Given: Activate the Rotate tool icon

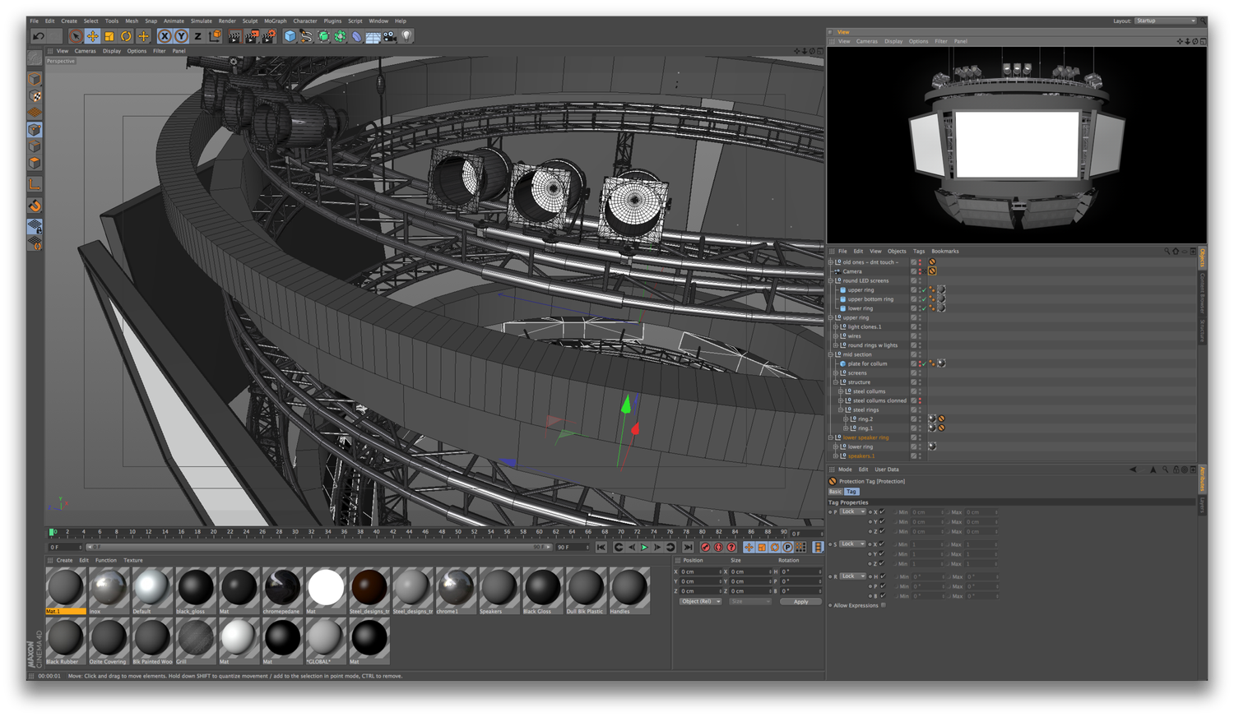Looking at the screenshot, I should pos(126,36).
